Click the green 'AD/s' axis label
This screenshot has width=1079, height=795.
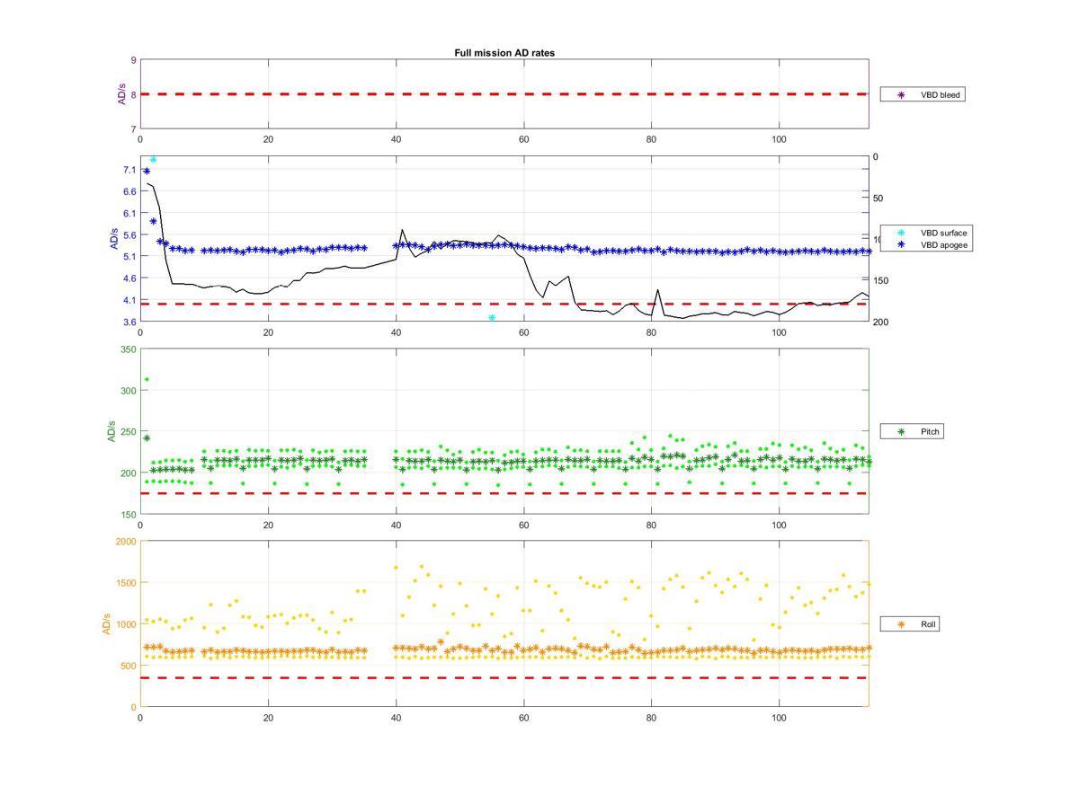point(111,431)
